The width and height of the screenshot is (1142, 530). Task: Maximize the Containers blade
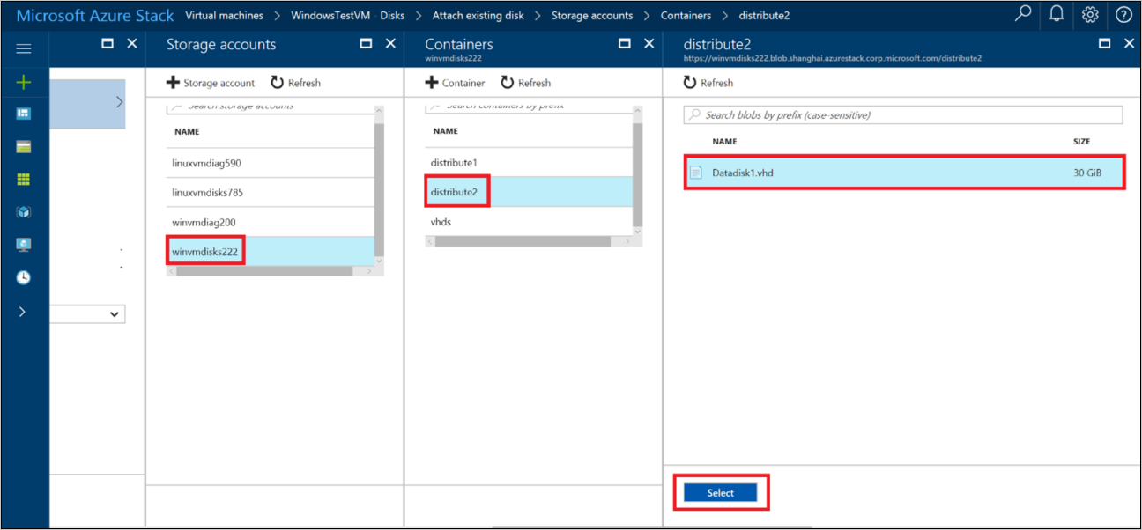pos(625,44)
